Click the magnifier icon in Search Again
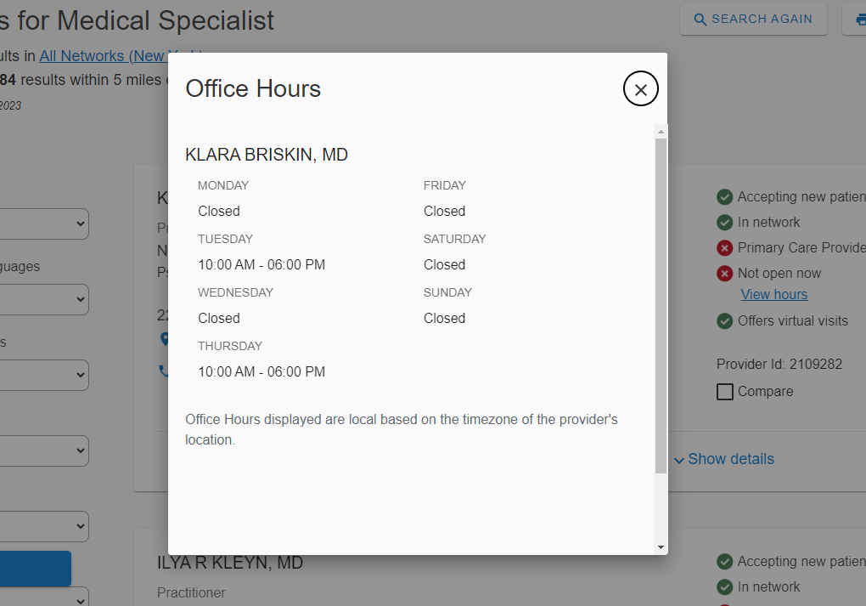Viewport: 866px width, 606px height. click(x=700, y=20)
